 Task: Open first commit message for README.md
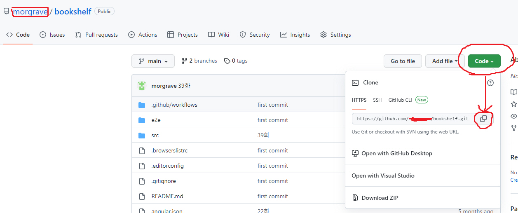coord(273,196)
